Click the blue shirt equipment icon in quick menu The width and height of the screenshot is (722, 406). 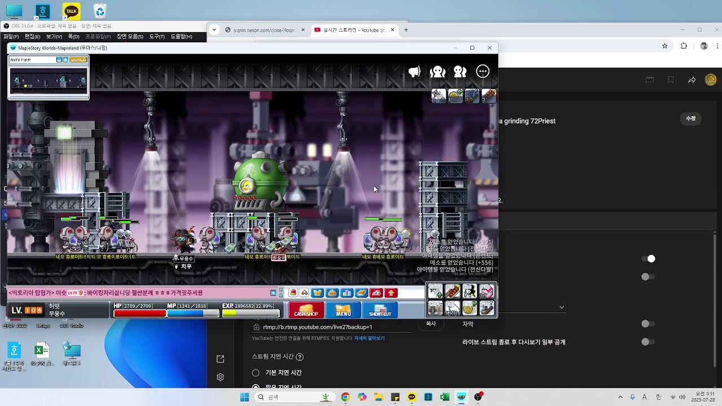(318, 293)
